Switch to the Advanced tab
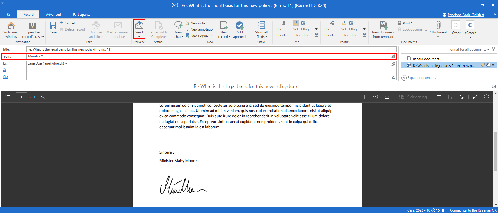Screen dimensions: 498x213 (53, 15)
